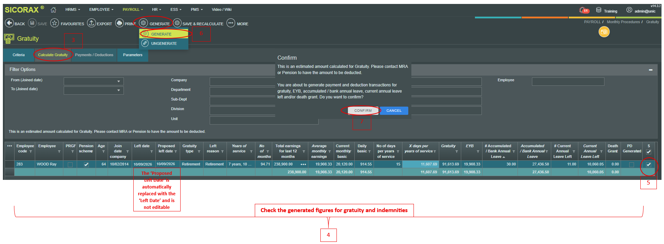Click Monthly Procedures breadcrumb link
The height and width of the screenshot is (244, 664).
623,22
